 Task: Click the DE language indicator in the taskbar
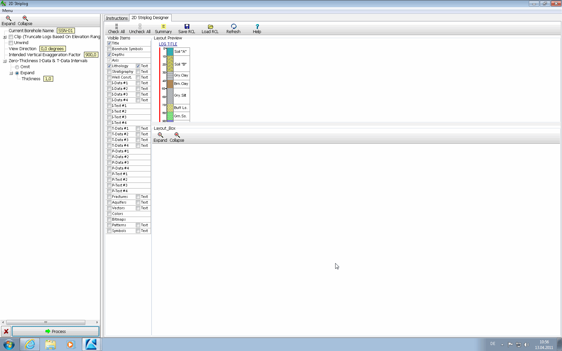point(493,344)
